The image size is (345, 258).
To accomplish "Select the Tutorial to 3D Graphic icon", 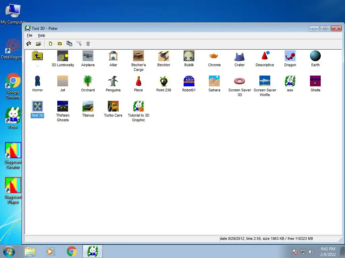I will (x=138, y=106).
